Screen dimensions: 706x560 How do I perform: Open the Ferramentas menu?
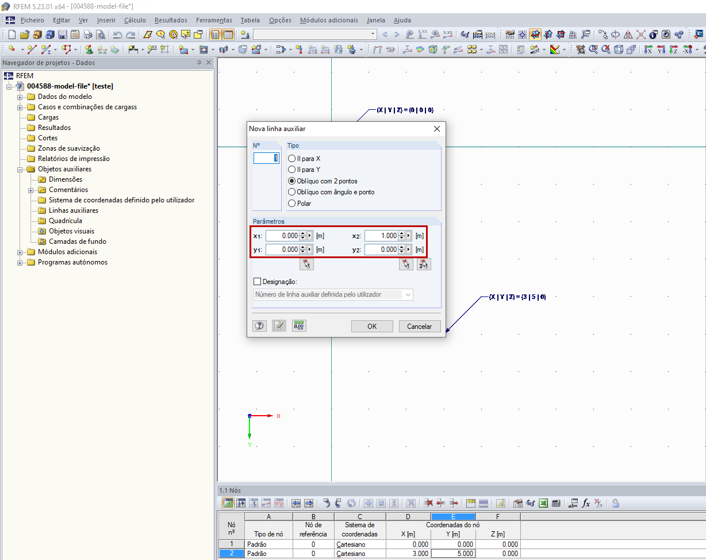pyautogui.click(x=214, y=20)
